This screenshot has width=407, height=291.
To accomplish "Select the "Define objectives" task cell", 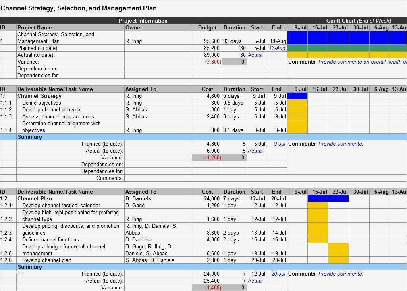I will 42,103.
